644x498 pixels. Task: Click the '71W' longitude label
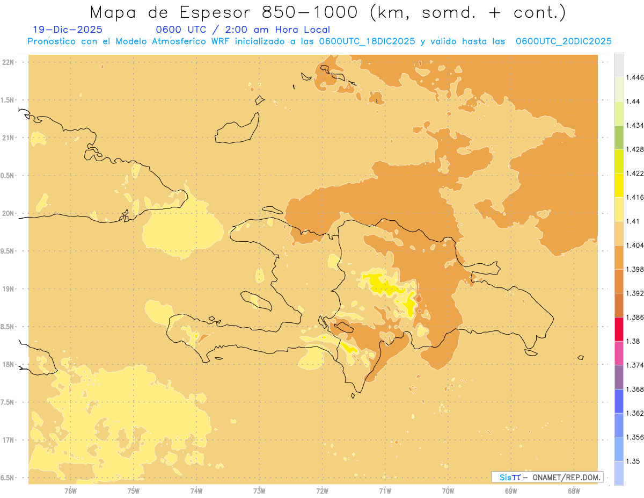pos(385,490)
